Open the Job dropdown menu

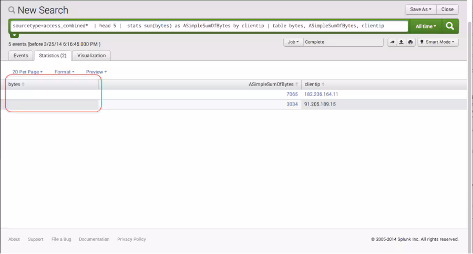(293, 42)
